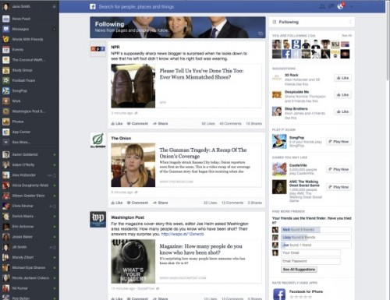
Task: Click the Facebook logo in the top bar
Action: (93, 6)
